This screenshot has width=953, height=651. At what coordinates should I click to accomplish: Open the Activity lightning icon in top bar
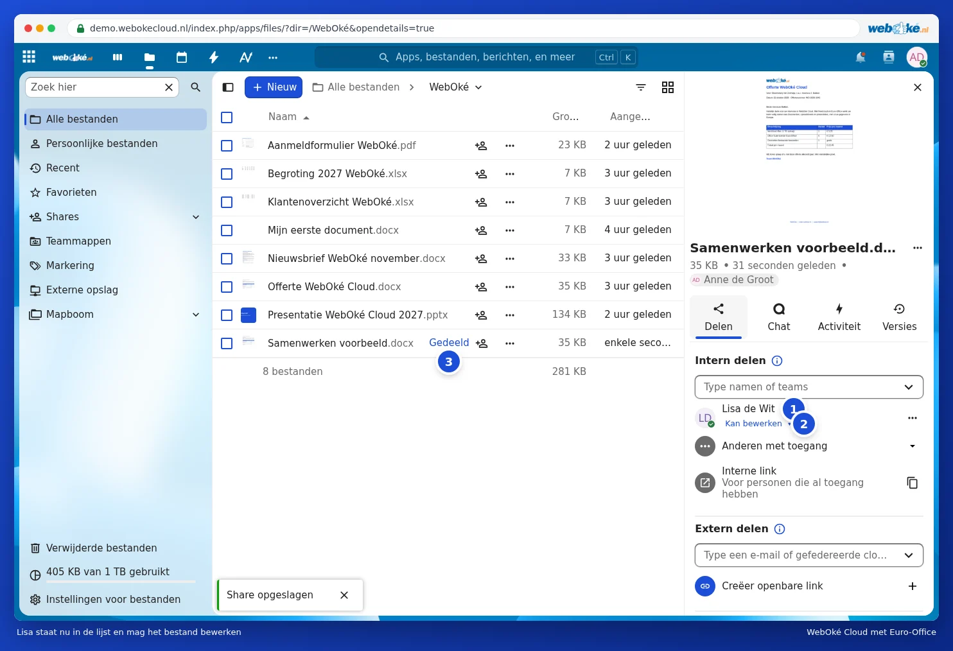click(x=214, y=57)
